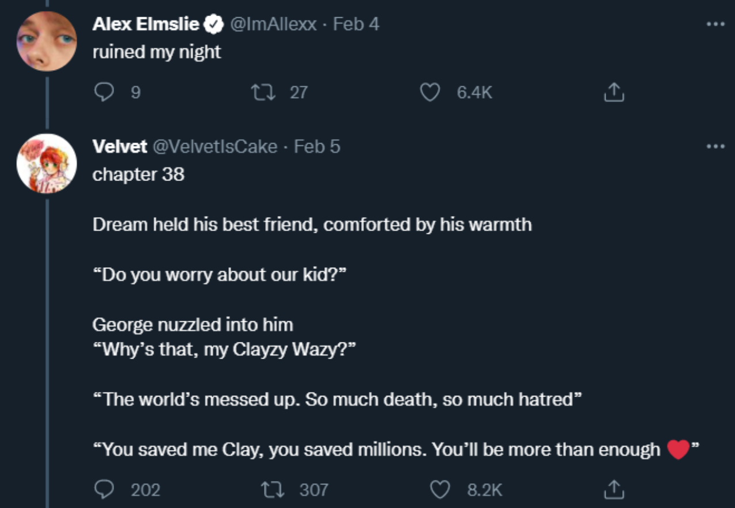The image size is (735, 508).
Task: Open the Feb 5 tweet timestamp
Action: pos(317,147)
